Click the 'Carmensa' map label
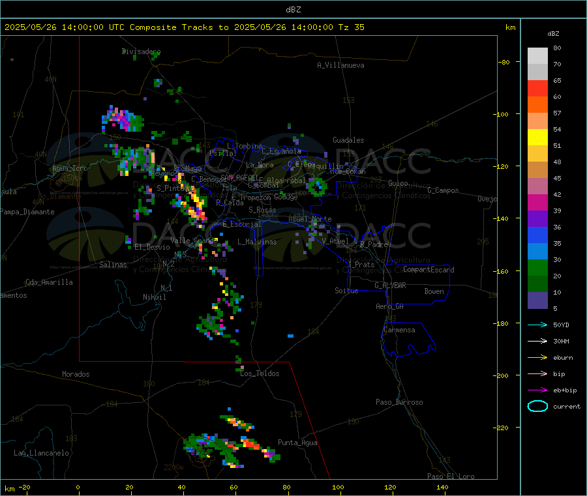The image size is (587, 496). tap(399, 330)
